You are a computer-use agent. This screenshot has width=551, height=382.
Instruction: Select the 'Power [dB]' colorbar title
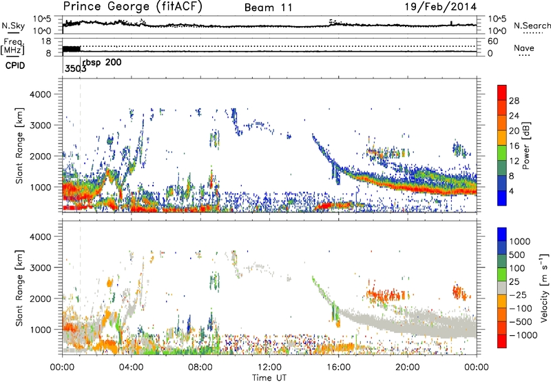click(x=526, y=145)
